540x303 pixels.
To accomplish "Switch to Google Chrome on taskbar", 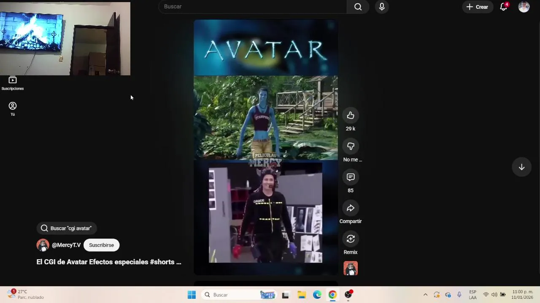I will [332, 295].
